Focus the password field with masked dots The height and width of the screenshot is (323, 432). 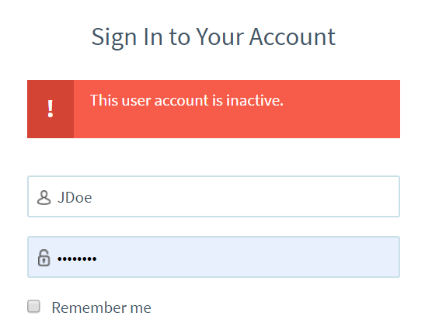[214, 257]
